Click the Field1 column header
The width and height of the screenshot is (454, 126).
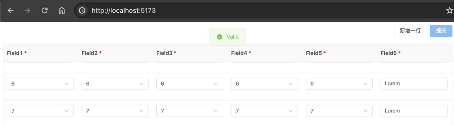click(15, 53)
